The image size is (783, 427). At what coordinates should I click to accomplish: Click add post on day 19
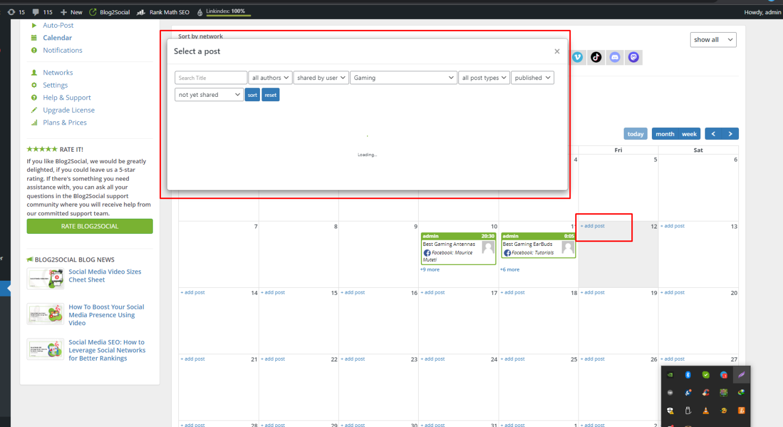592,292
